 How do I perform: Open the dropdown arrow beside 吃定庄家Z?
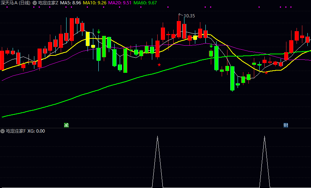(x=35, y=3)
